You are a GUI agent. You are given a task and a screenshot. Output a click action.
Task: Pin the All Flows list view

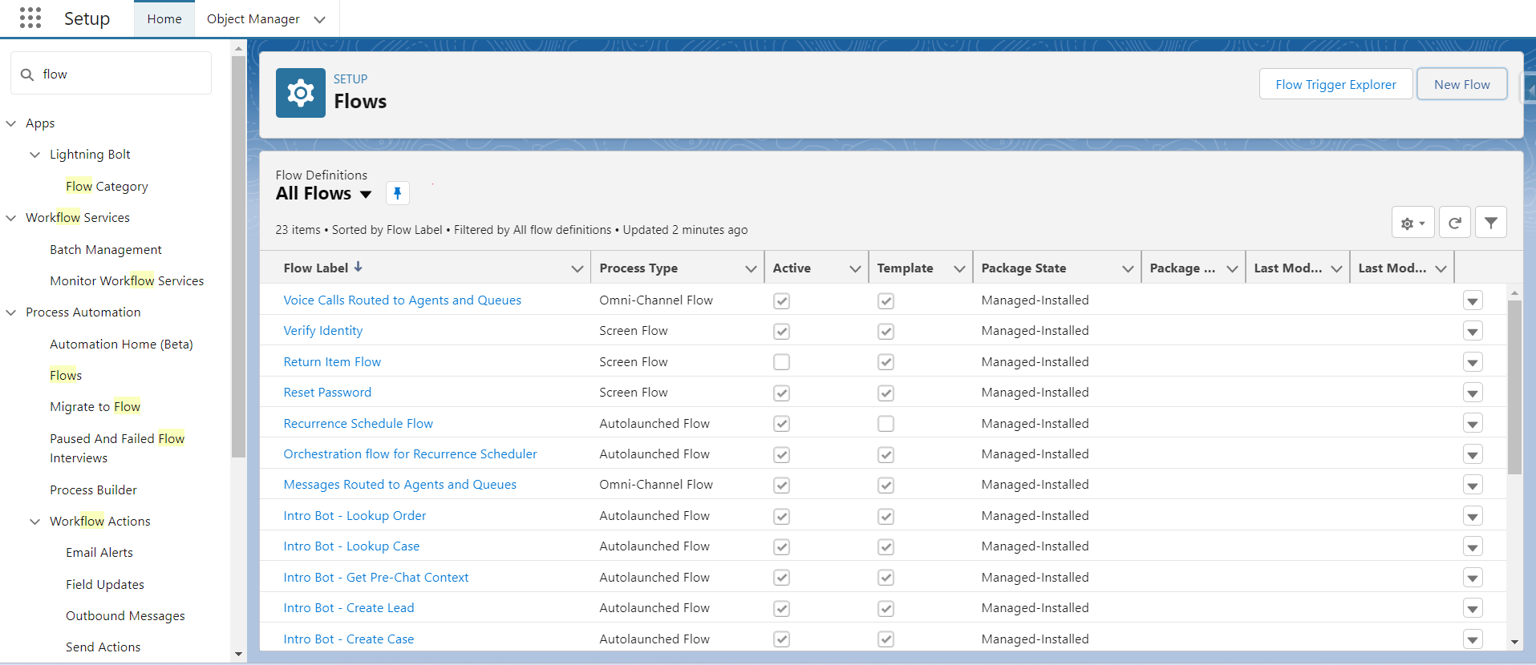click(397, 193)
